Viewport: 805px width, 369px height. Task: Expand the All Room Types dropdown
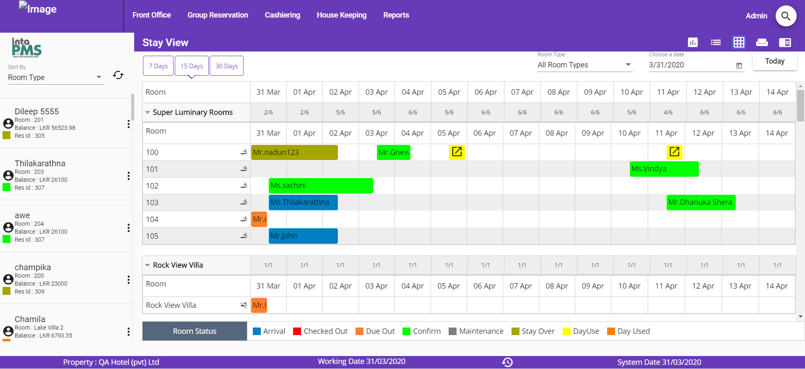pyautogui.click(x=584, y=65)
